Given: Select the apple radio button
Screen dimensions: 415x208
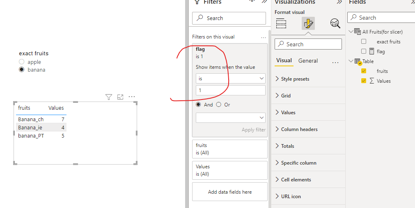Looking at the screenshot, I should pos(22,62).
